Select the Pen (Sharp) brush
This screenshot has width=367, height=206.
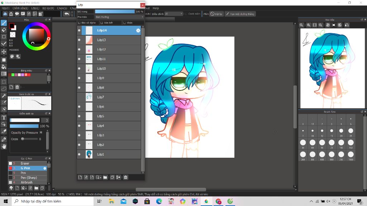(x=28, y=178)
